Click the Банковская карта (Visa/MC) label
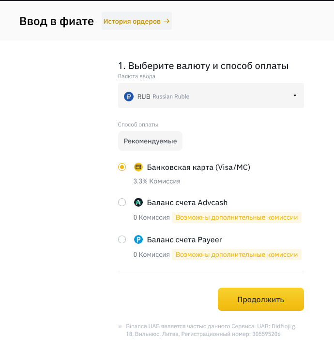334x349 pixels. pyautogui.click(x=198, y=167)
